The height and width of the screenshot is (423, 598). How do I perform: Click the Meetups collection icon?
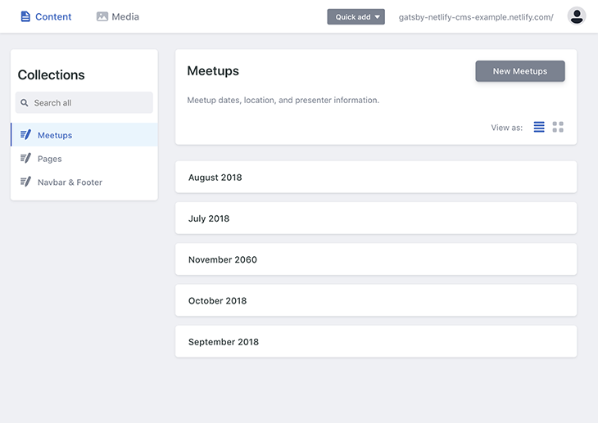pyautogui.click(x=25, y=135)
